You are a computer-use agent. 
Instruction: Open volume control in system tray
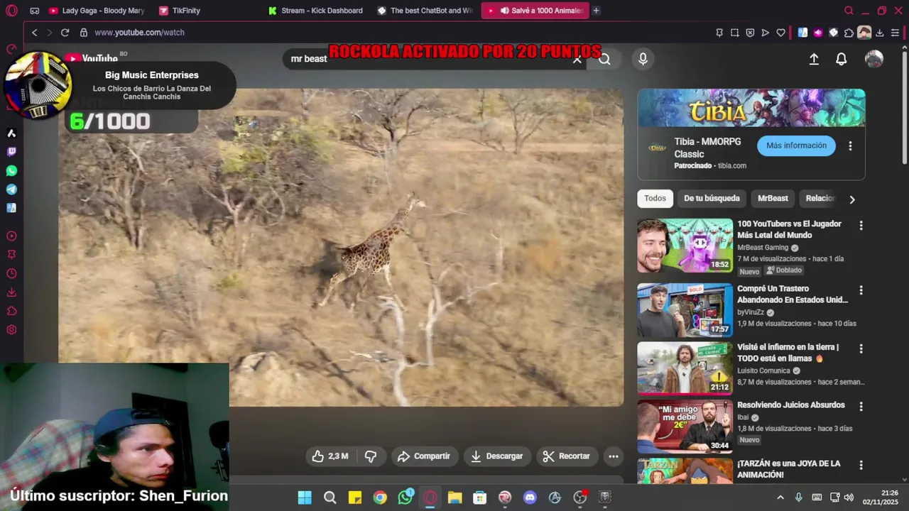pyautogui.click(x=848, y=498)
